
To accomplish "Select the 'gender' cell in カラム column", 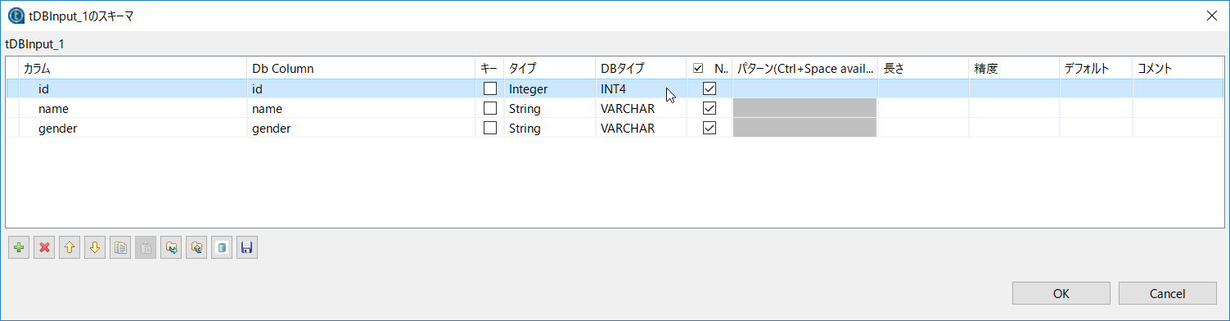I will pos(133,128).
